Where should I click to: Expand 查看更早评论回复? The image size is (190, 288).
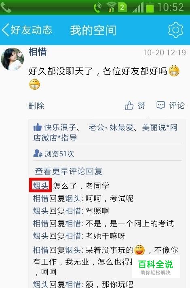[69, 171]
